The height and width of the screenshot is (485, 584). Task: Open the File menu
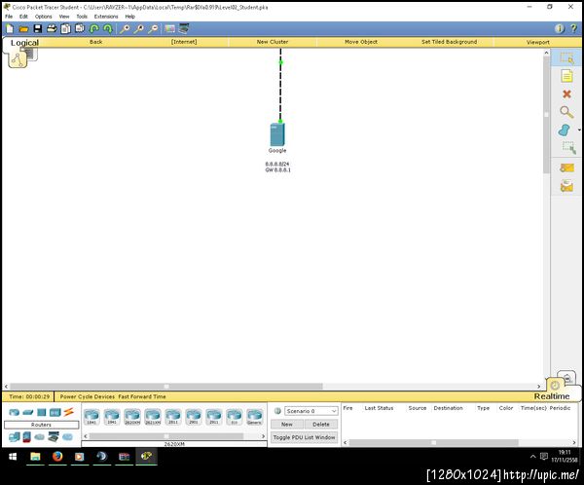pos(9,17)
